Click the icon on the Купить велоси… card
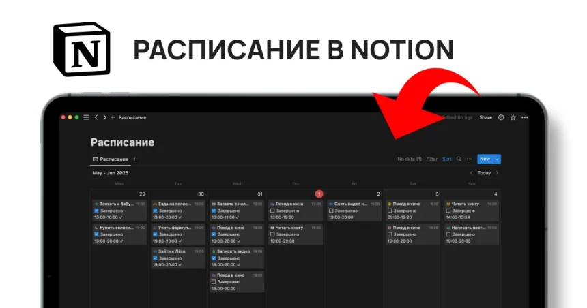 click(x=96, y=228)
